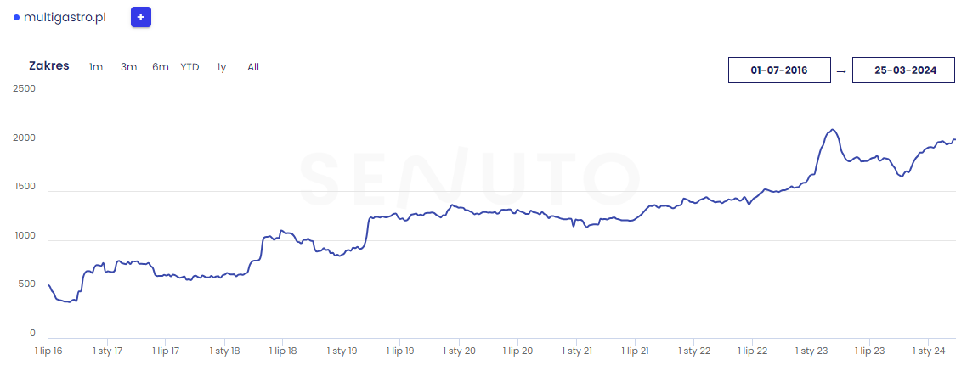Select the 6m range option
The height and width of the screenshot is (371, 967).
[161, 67]
